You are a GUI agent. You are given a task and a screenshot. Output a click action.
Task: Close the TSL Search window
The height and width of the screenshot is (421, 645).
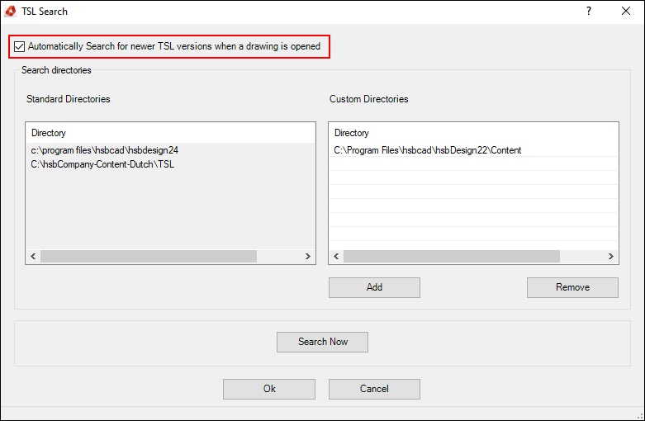(x=626, y=11)
